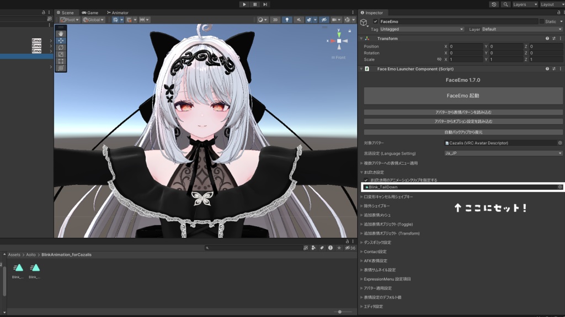Open object picker for Blink_TailDown field
This screenshot has height=317, width=565.
click(560, 187)
